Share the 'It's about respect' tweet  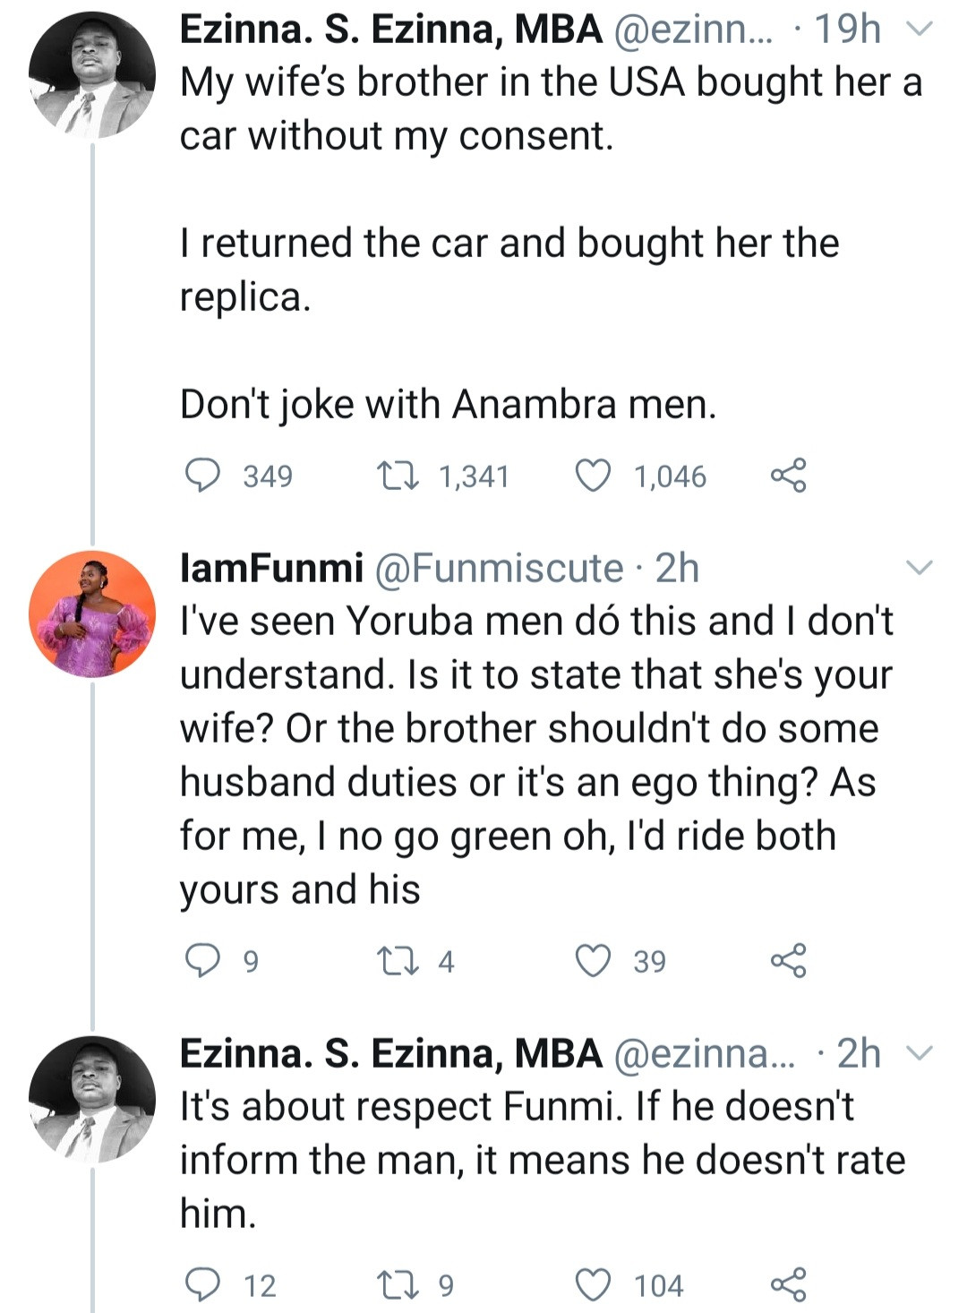pyautogui.click(x=789, y=1284)
